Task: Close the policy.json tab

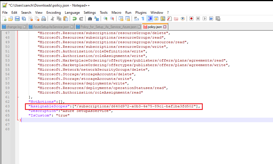Action: click(165, 27)
